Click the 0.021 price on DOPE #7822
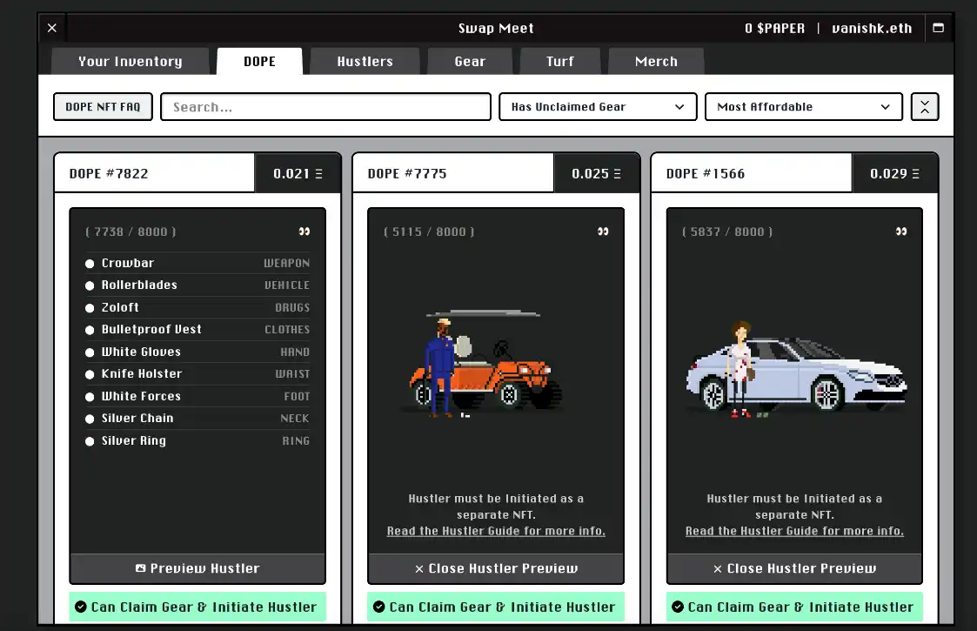 coord(298,173)
